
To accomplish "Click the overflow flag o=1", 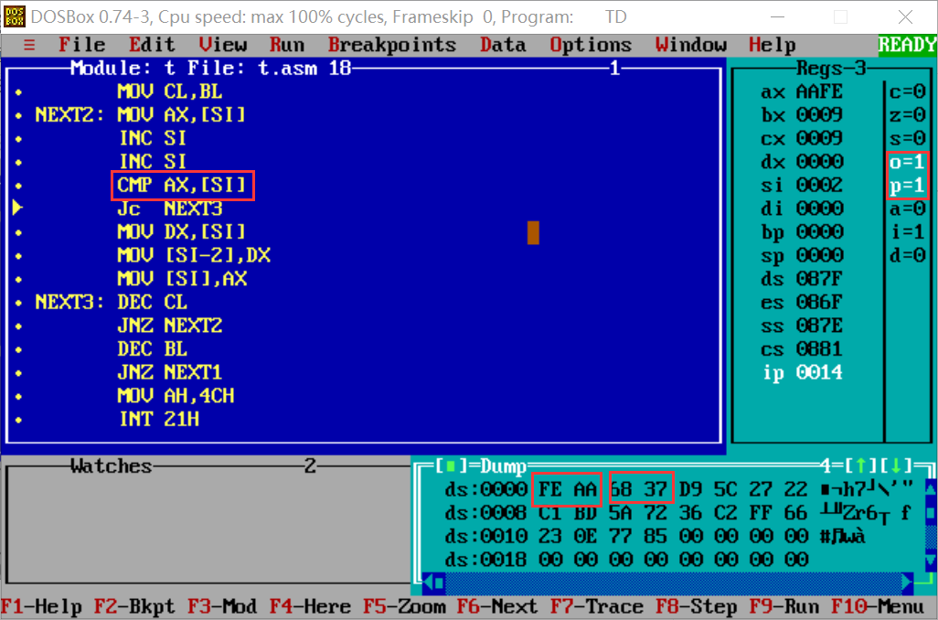I will pyautogui.click(x=907, y=162).
